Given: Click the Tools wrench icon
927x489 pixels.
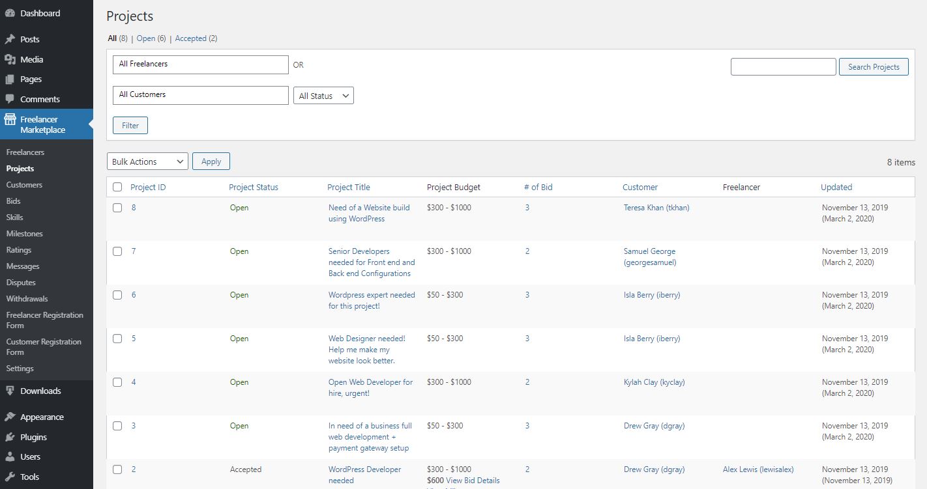Looking at the screenshot, I should point(10,477).
